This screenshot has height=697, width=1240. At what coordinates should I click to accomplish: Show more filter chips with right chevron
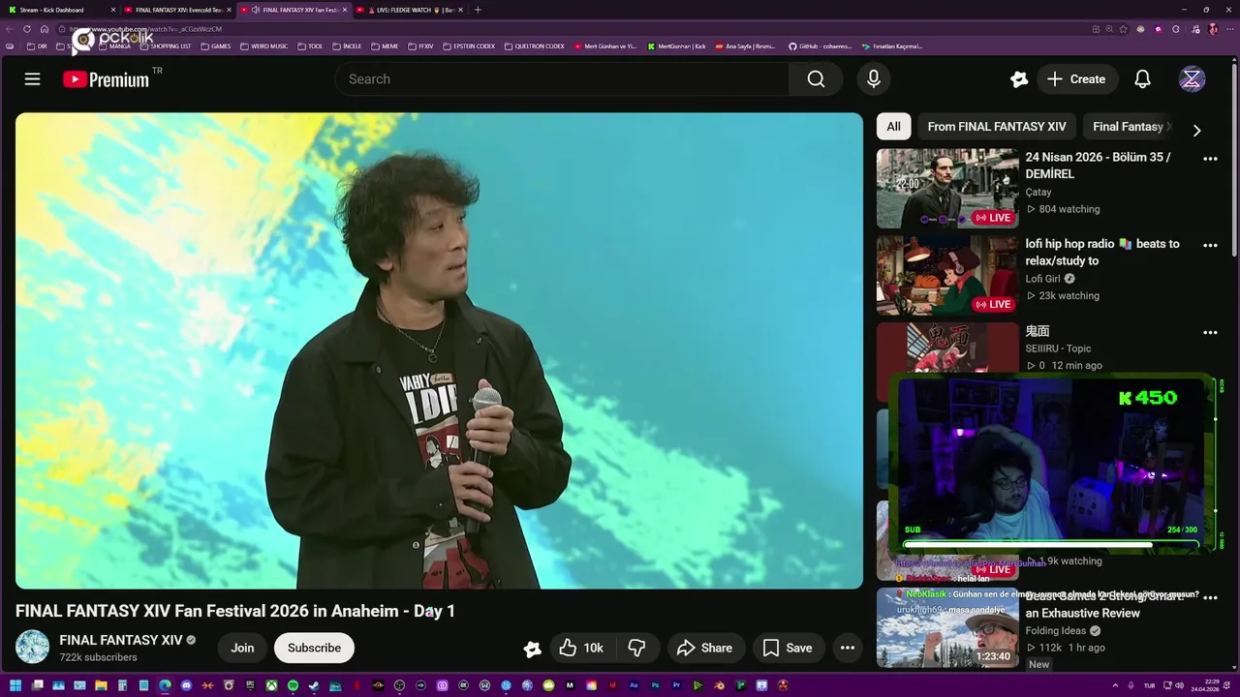[x=1196, y=130]
